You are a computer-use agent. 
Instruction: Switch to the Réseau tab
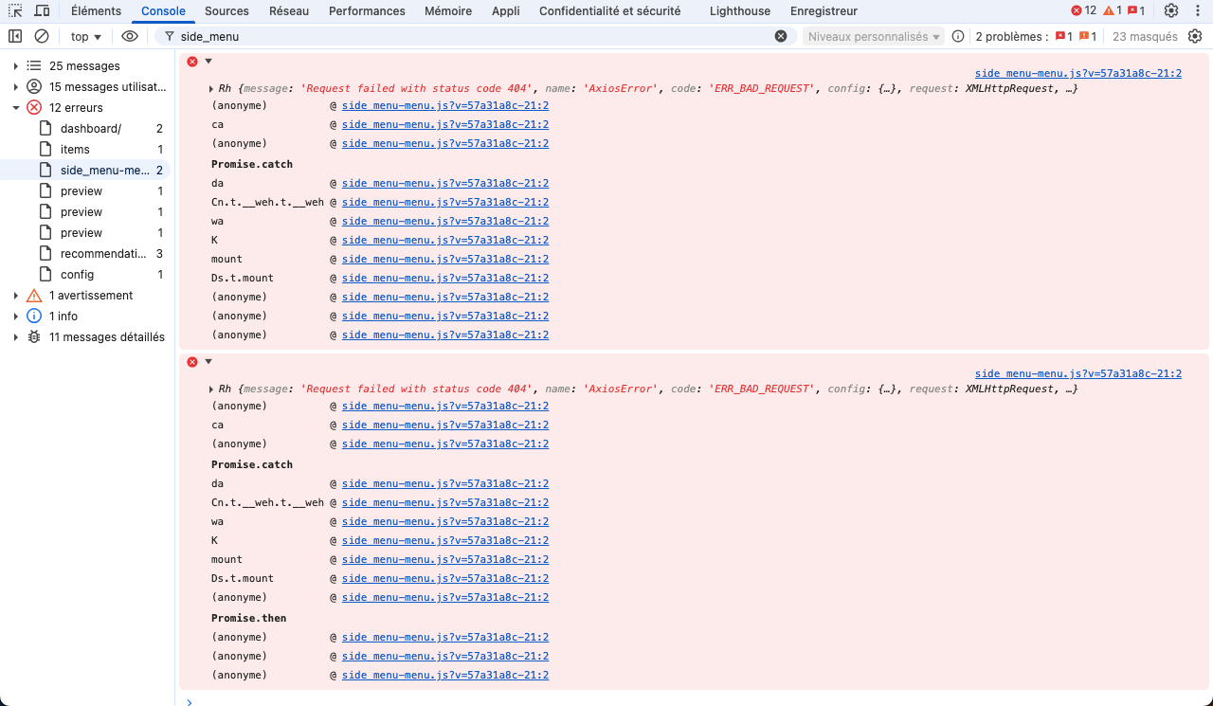click(288, 11)
